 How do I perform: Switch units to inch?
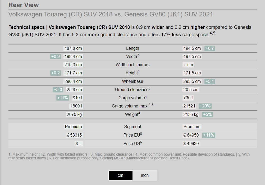pos(145,175)
